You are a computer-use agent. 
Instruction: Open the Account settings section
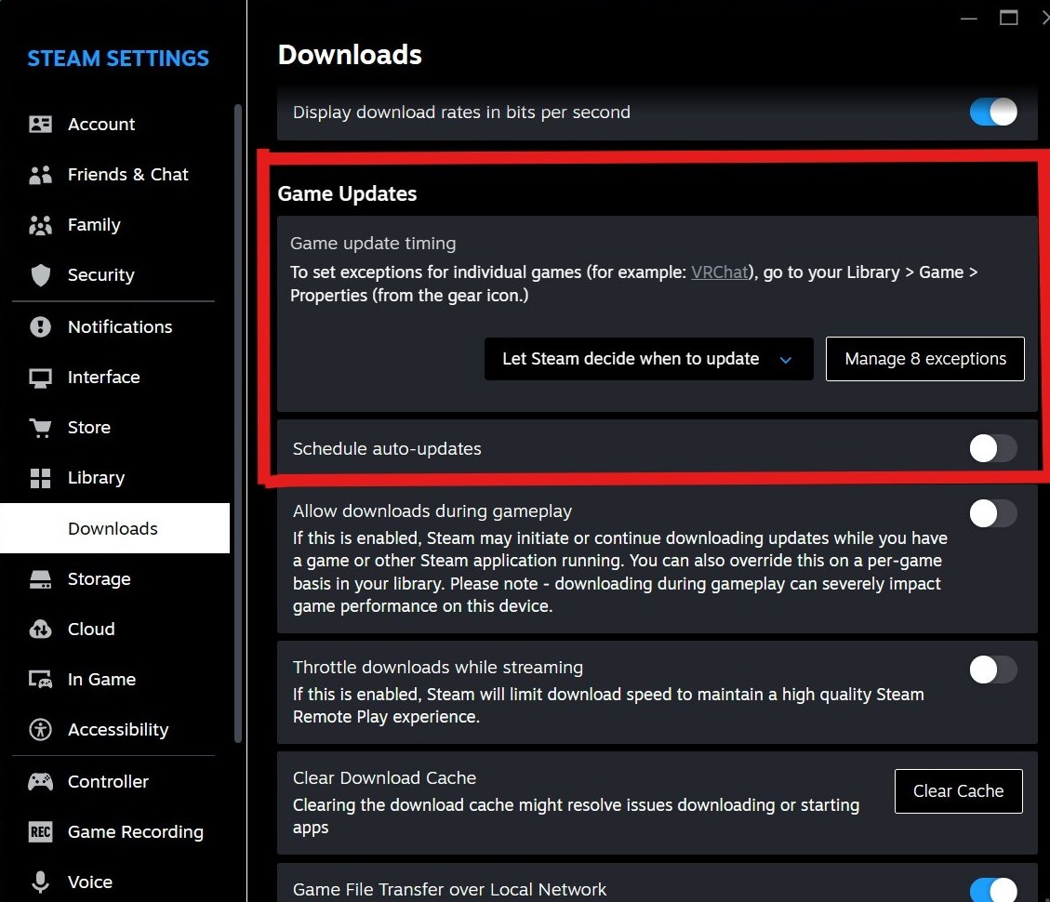(101, 125)
